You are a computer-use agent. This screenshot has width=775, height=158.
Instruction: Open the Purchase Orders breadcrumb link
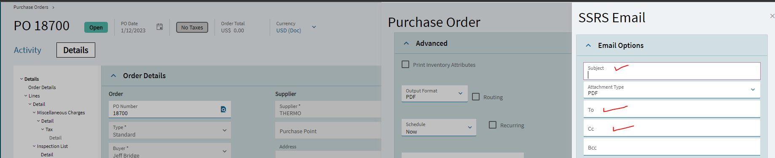31,7
